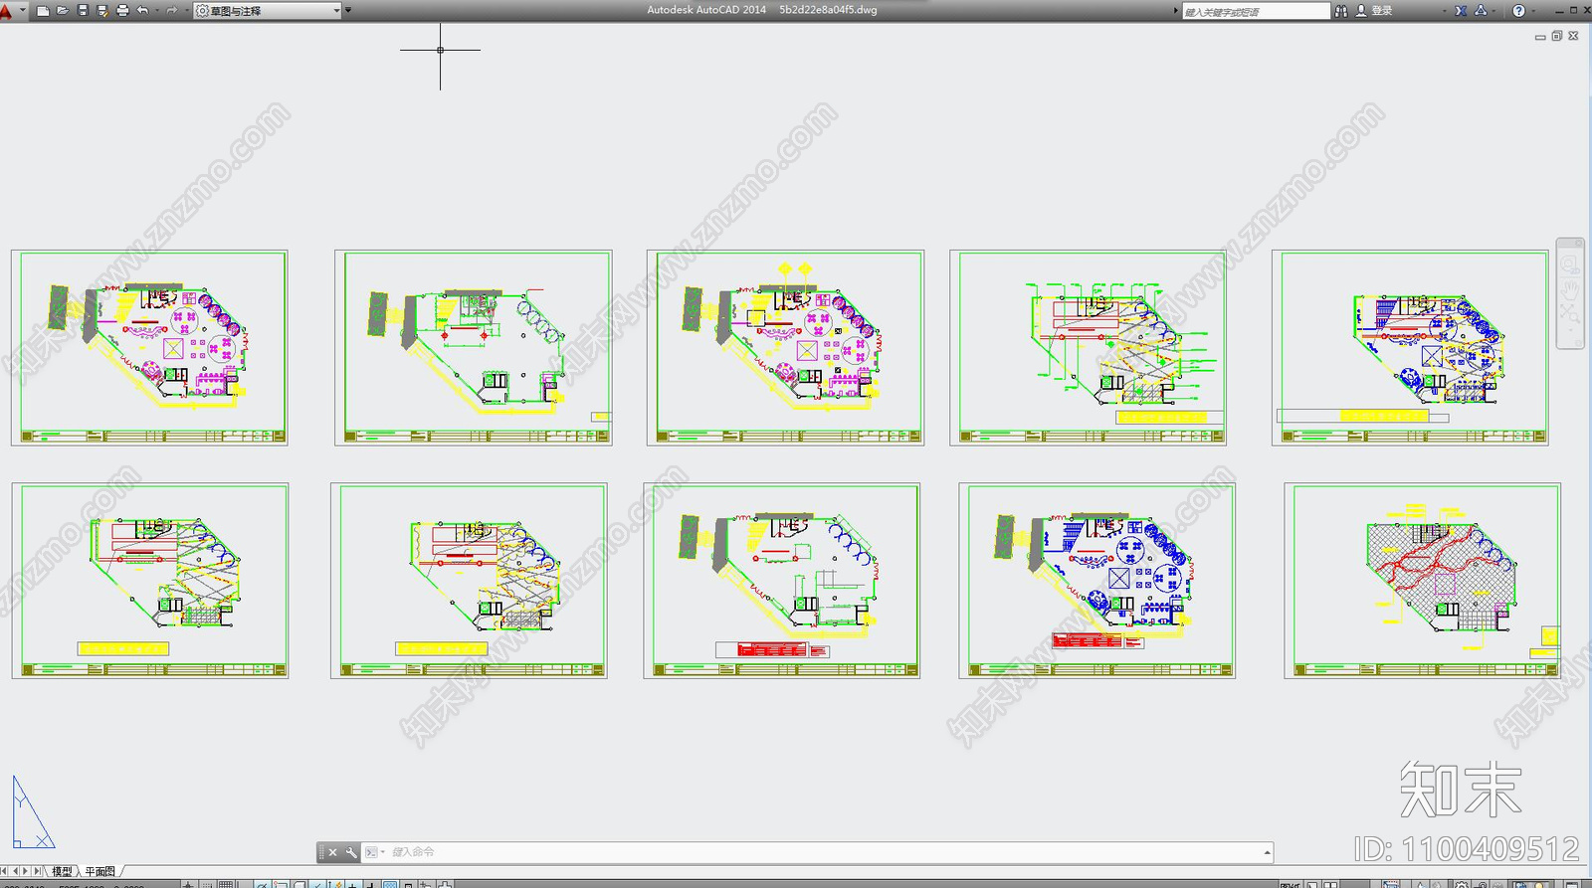Expand the Help dropdown arrow
The width and height of the screenshot is (1592, 888).
[1533, 11]
